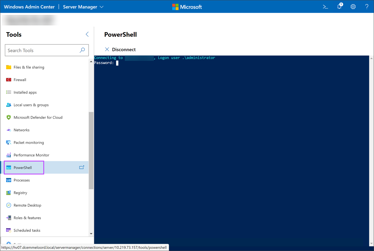The width and height of the screenshot is (374, 251).
Task: Open the notifications bell
Action: pyautogui.click(x=339, y=7)
